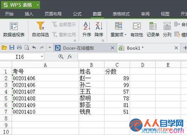
Task: Open sort group dialog launcher
Action: 103,40
